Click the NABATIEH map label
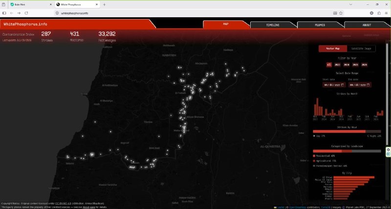 (x=169, y=55)
